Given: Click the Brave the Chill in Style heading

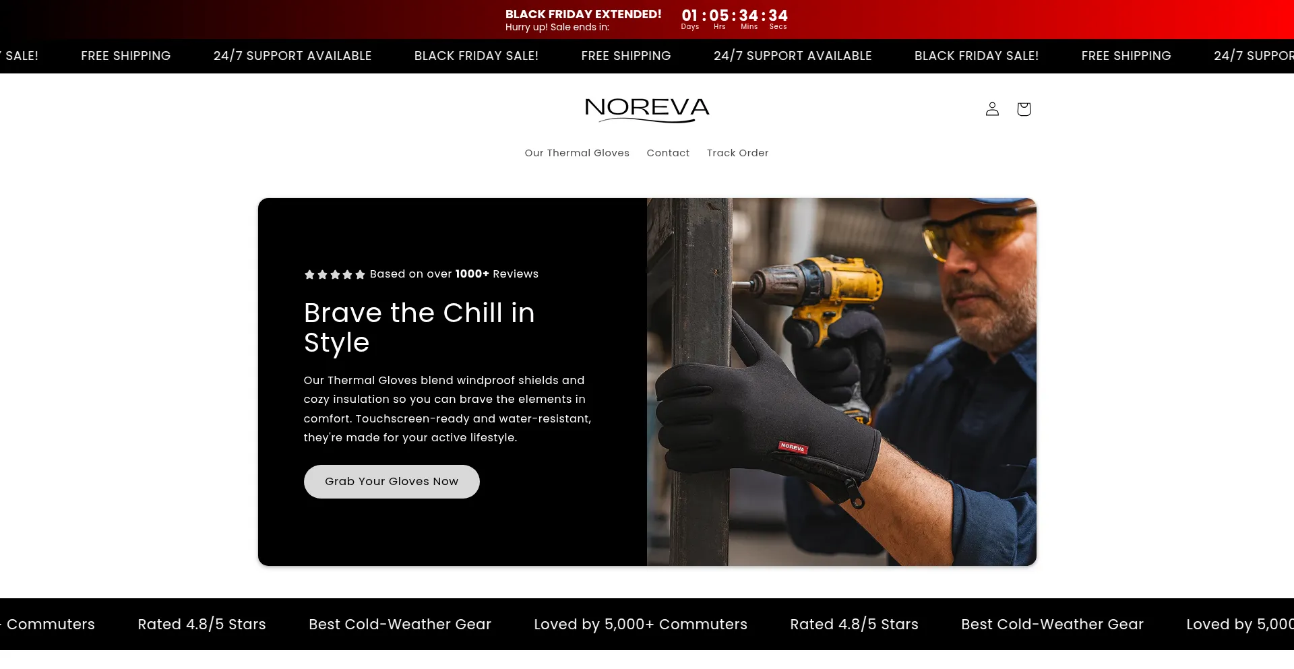Looking at the screenshot, I should point(419,327).
